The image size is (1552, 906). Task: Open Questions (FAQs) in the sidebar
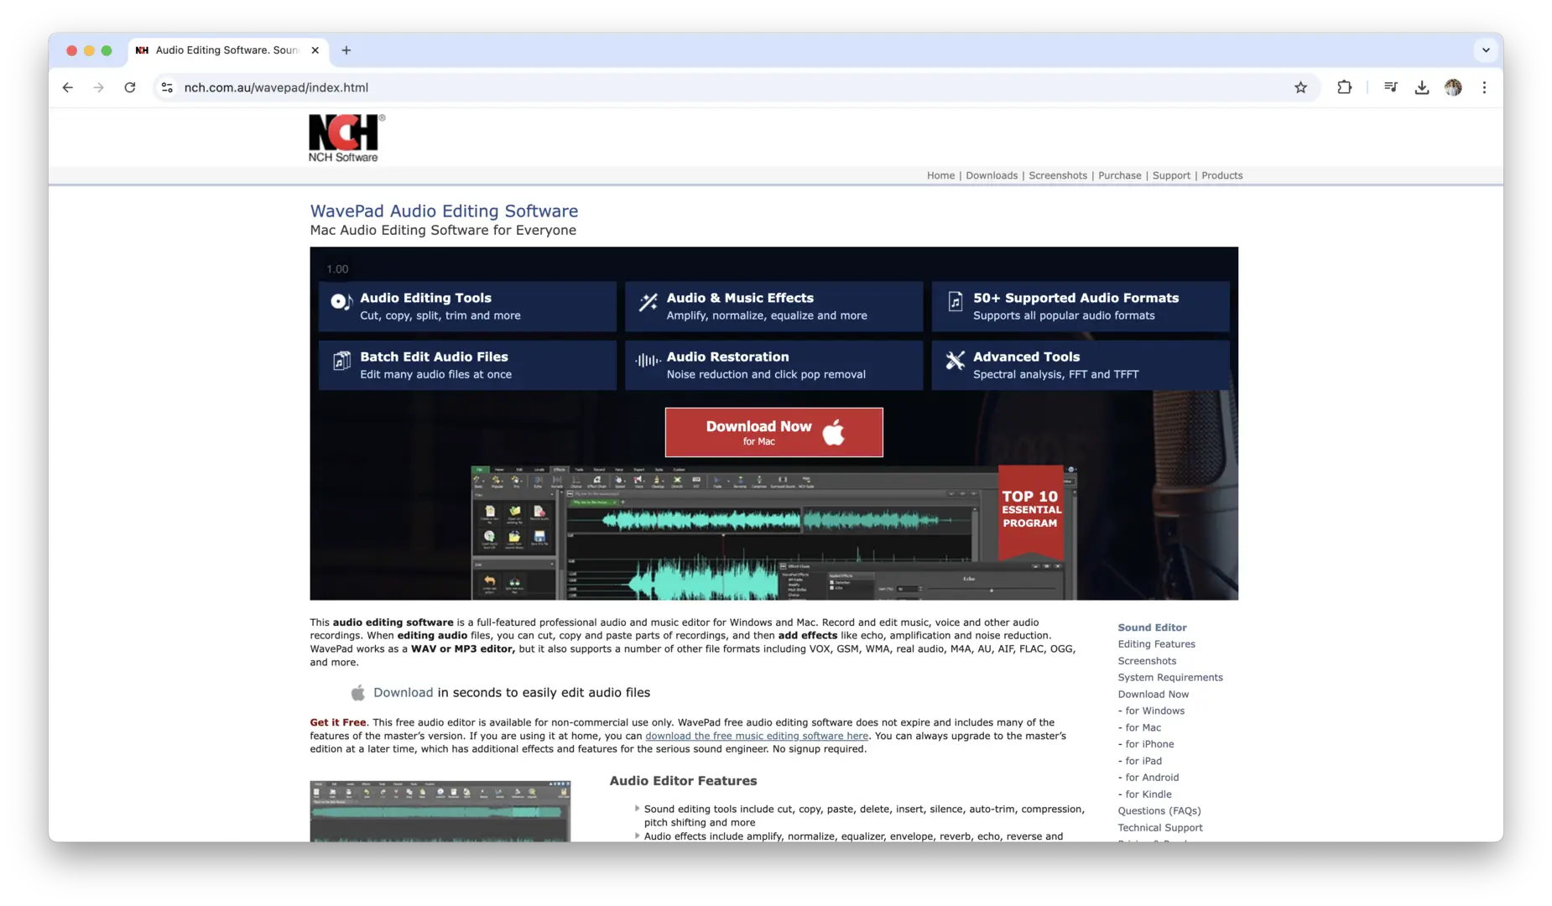pyautogui.click(x=1159, y=811)
